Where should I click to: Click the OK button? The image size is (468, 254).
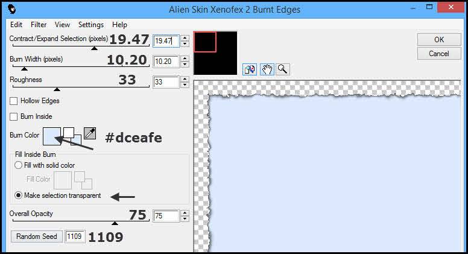[x=439, y=39]
